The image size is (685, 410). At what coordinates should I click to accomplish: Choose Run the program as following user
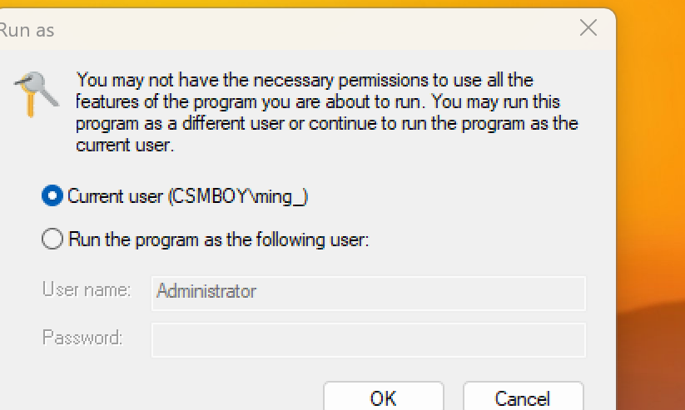[52, 239]
